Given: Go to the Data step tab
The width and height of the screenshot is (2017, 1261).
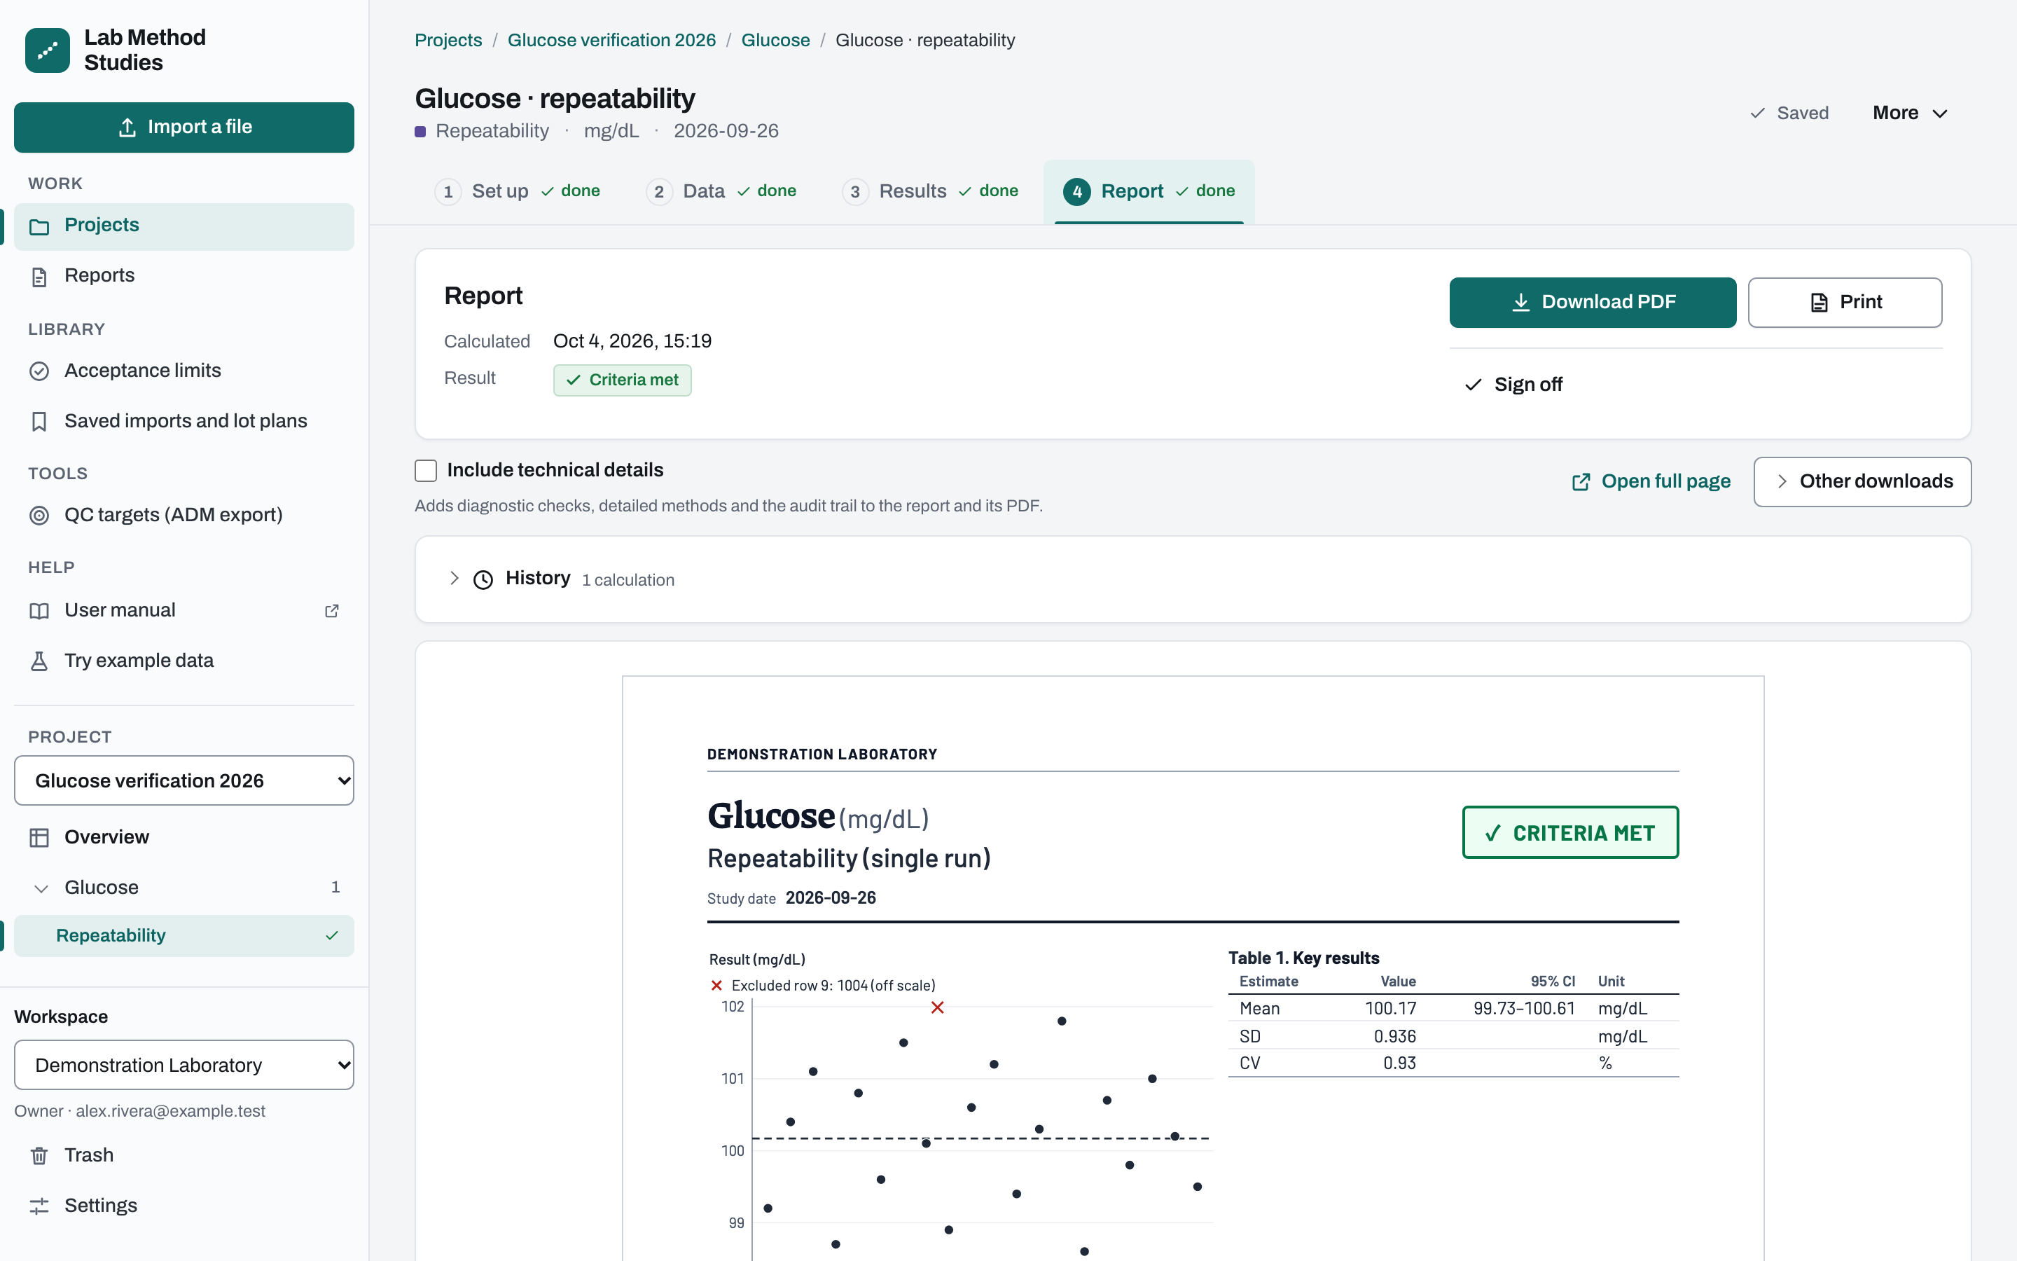Looking at the screenshot, I should click(721, 191).
